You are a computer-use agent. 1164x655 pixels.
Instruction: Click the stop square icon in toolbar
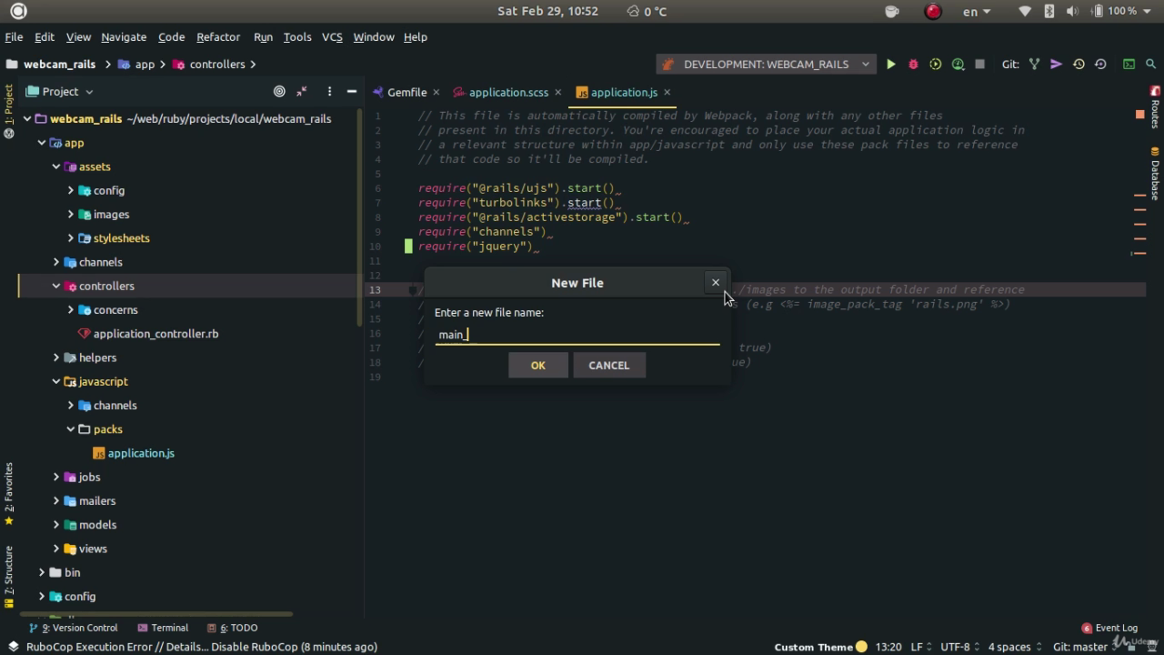pos(979,65)
